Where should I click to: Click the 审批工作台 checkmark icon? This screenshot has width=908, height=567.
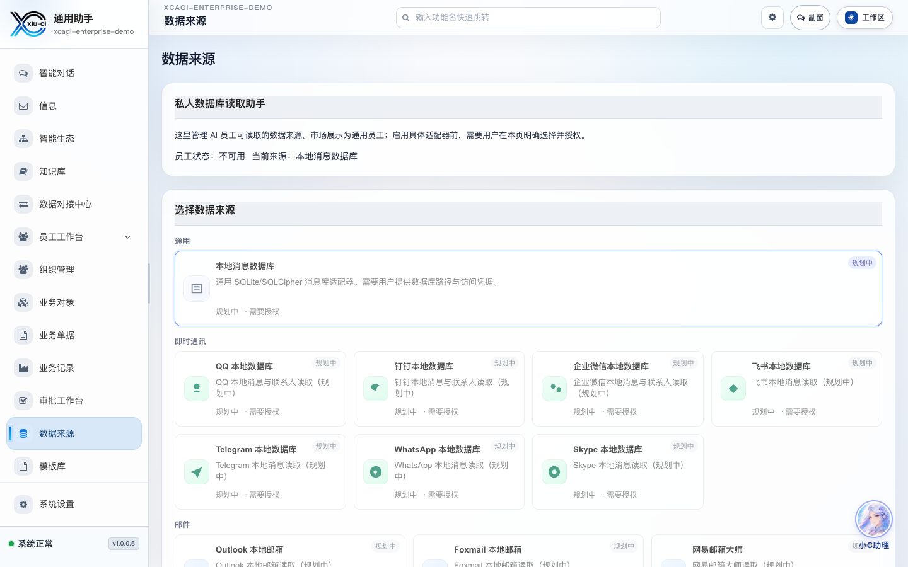click(x=23, y=401)
